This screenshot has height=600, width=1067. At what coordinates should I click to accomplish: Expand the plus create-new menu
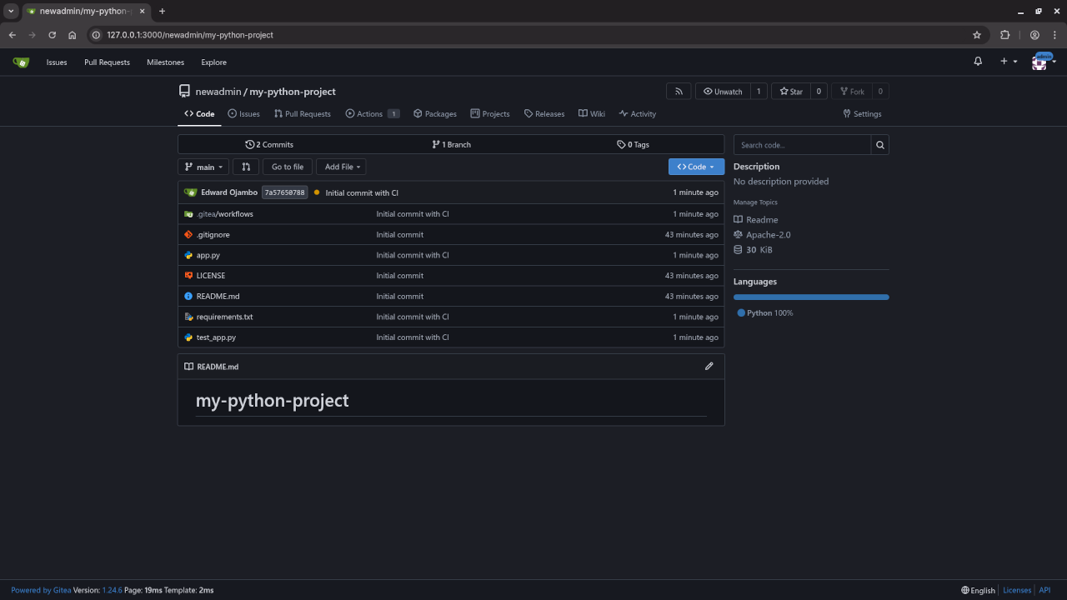tap(1009, 62)
